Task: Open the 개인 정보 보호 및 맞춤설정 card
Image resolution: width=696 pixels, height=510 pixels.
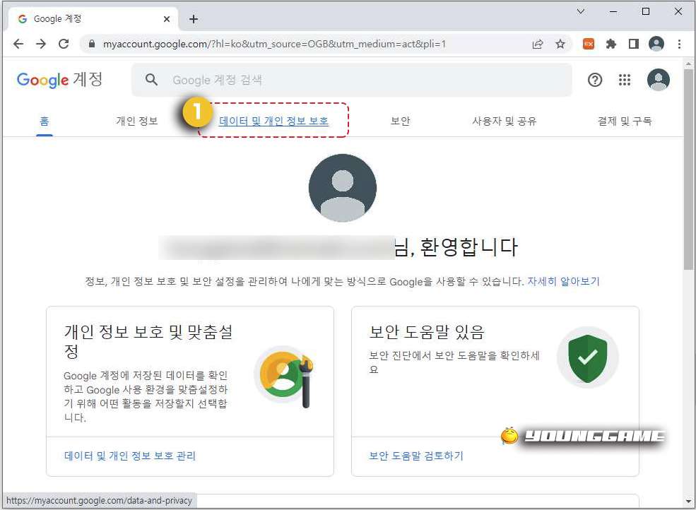Action: point(190,391)
